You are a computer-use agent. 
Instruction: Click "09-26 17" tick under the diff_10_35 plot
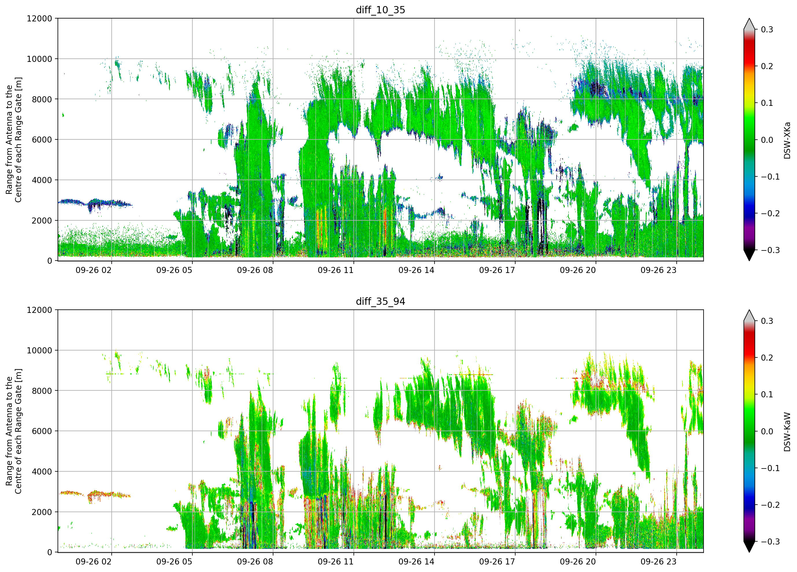point(497,270)
